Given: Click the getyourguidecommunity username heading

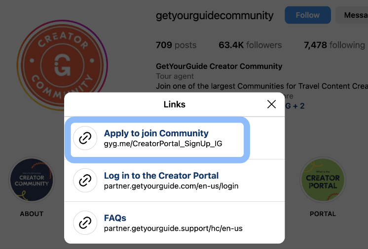Looking at the screenshot, I should (x=215, y=15).
